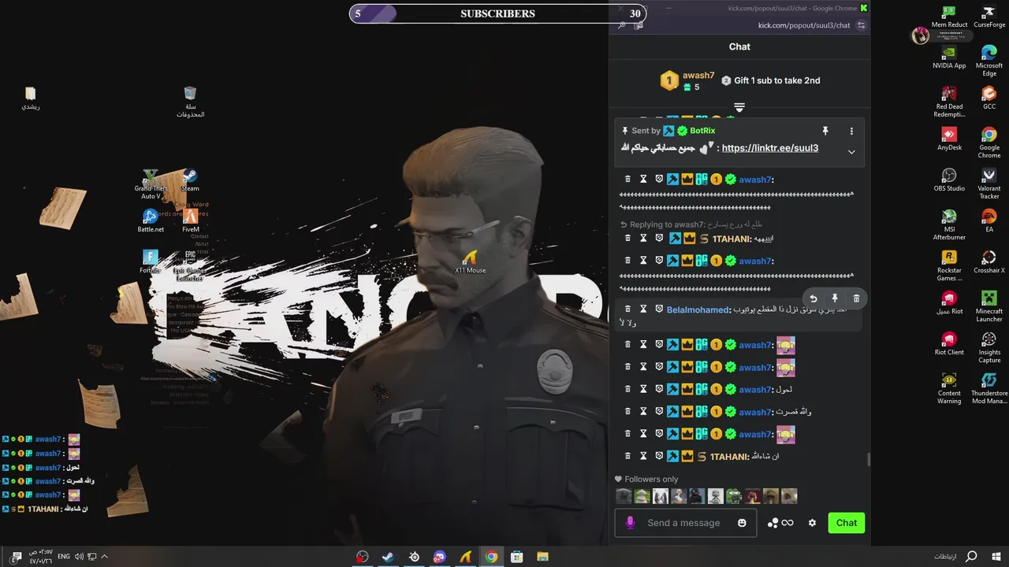
Task: Click the green Chat send button
Action: click(x=847, y=523)
